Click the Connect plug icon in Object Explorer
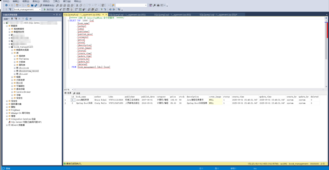Viewport: 329px width, 170px height. (12, 19)
